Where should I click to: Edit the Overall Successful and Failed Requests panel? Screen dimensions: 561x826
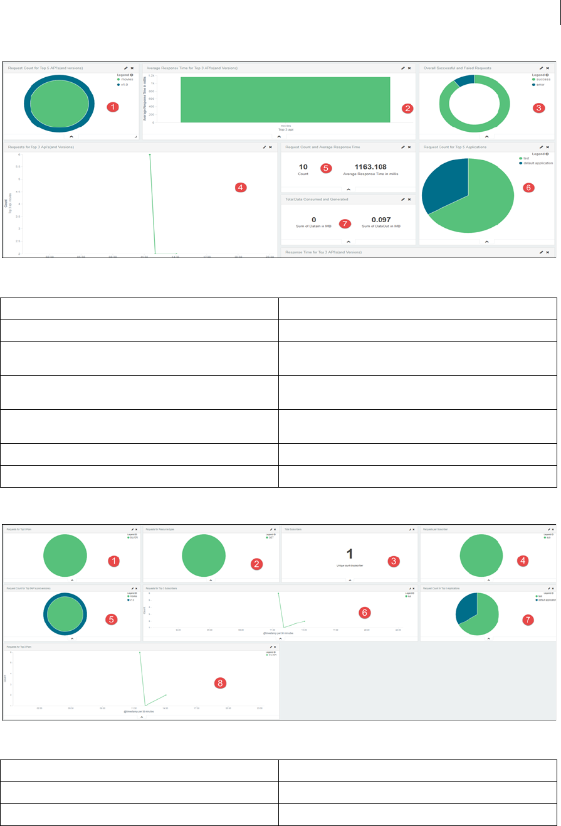tap(541, 68)
